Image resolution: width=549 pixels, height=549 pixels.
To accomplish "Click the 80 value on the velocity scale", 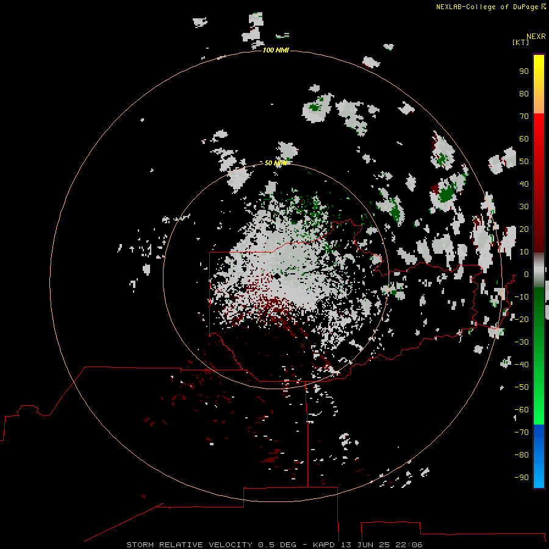I will (524, 94).
